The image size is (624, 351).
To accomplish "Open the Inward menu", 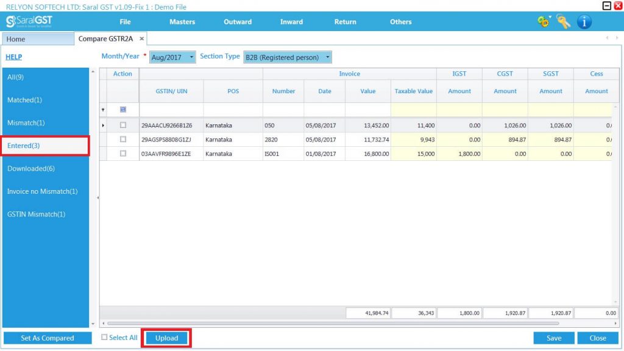I will [291, 22].
